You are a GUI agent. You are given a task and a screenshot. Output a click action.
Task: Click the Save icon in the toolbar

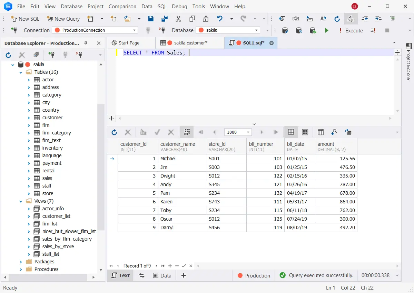click(151, 19)
